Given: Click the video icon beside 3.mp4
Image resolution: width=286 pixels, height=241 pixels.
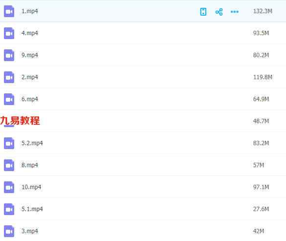Looking at the screenshot, I should point(9,231).
